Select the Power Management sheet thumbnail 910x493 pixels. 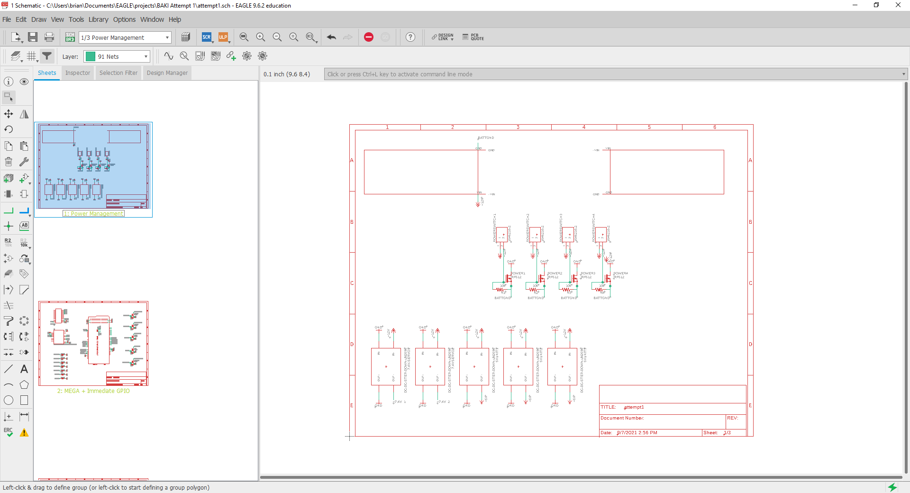click(93, 170)
